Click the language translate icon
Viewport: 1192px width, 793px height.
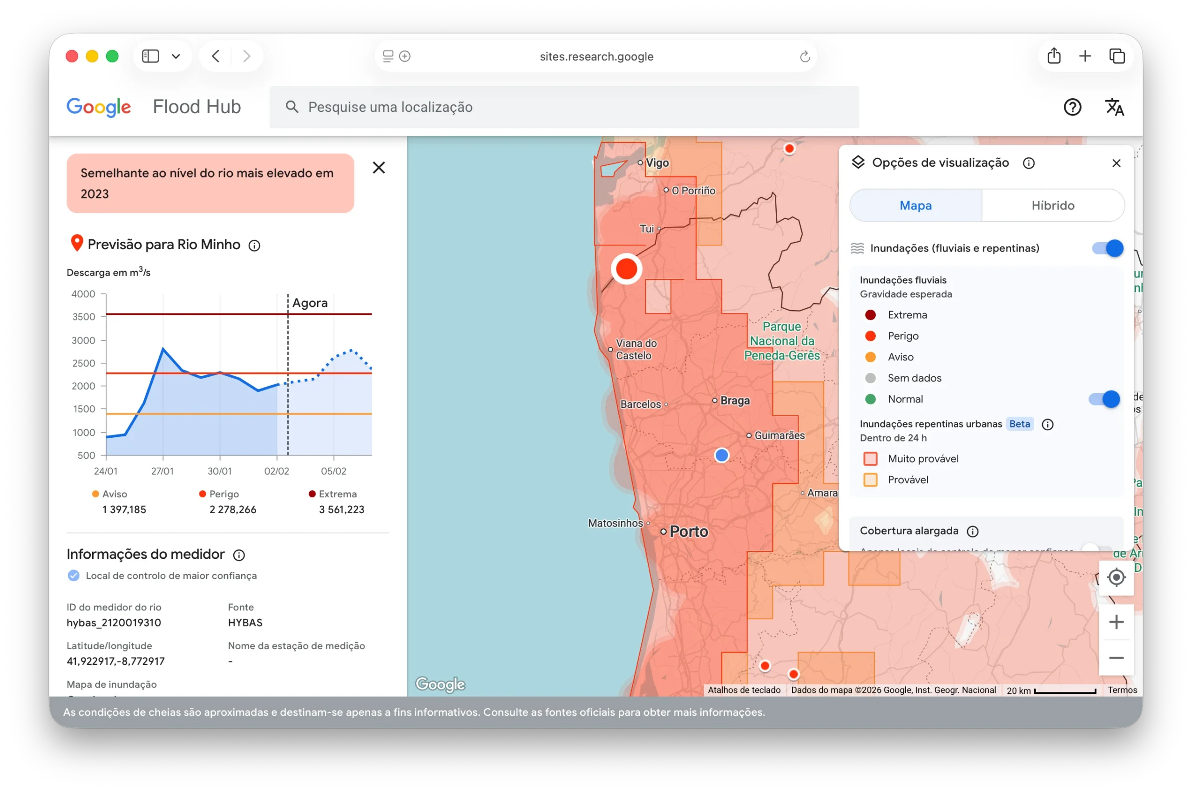(x=1114, y=107)
